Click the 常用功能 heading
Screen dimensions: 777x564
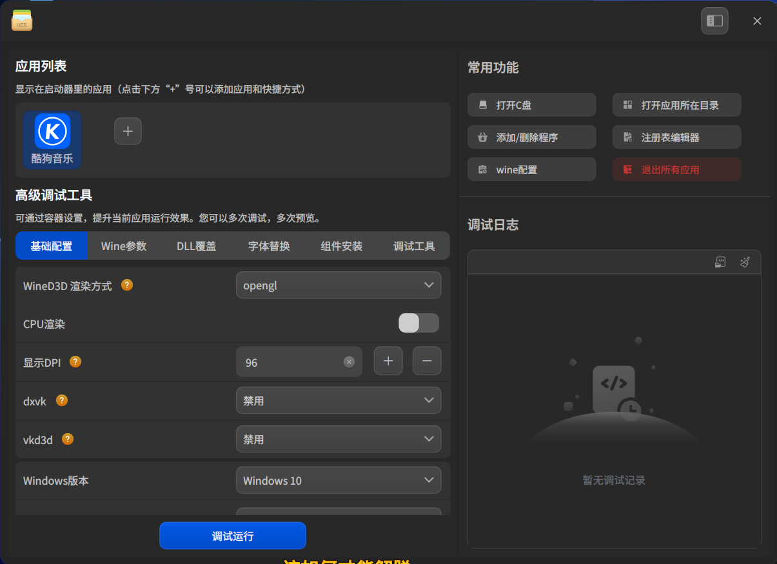pos(493,67)
